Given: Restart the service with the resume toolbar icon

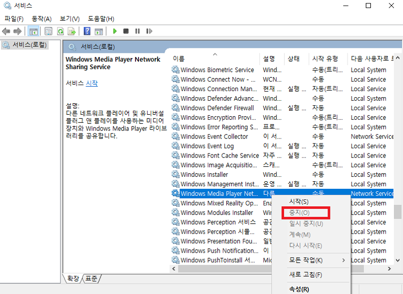Looking at the screenshot, I should 149,31.
